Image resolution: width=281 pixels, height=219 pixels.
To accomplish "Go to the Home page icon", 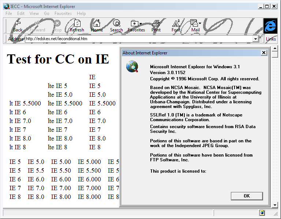I will click(x=97, y=26).
